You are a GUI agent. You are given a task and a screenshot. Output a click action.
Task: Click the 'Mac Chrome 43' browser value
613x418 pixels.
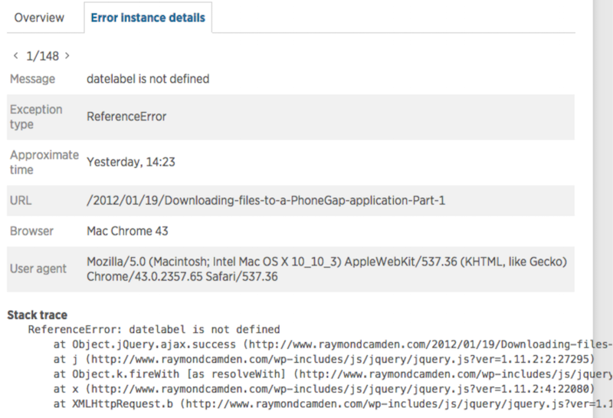click(127, 231)
